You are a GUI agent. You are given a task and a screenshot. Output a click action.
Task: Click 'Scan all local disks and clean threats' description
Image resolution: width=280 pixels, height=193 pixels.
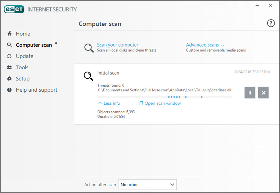point(127,50)
